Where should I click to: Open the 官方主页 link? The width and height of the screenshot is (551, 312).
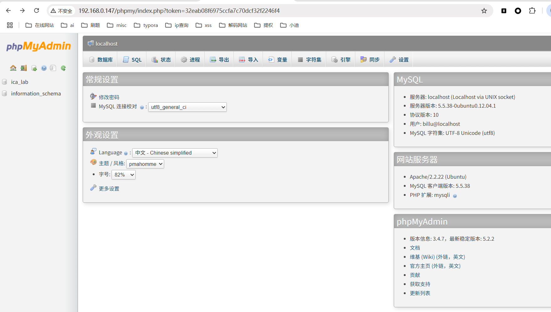click(x=435, y=266)
